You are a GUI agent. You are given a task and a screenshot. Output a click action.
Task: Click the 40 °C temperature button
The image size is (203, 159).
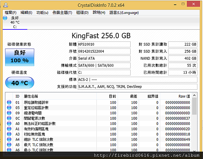coord(20,83)
